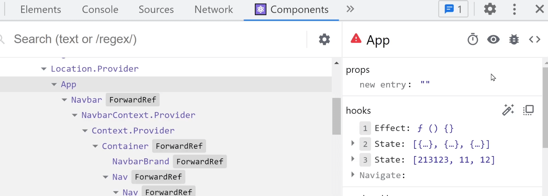Click the component tree vertical scrollbar thumb

336,116
